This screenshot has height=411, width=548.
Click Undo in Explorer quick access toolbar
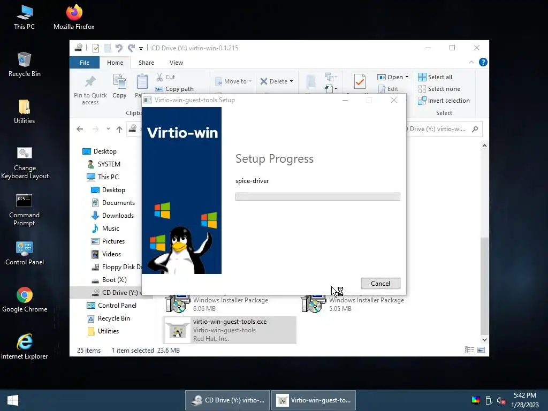(119, 48)
